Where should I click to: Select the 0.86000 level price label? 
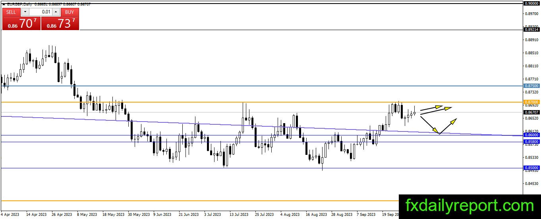(x=531, y=135)
